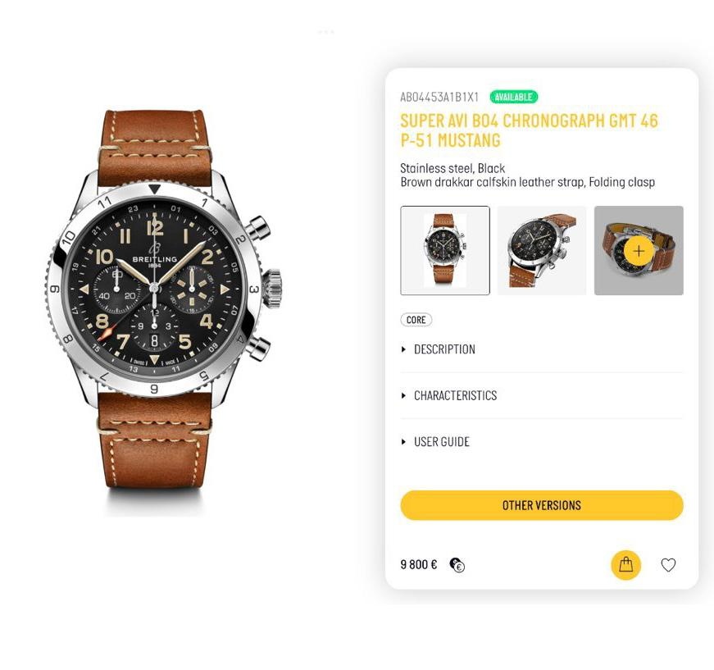714x670 pixels.
Task: Click the AVAILABLE status badge
Action: 514,97
